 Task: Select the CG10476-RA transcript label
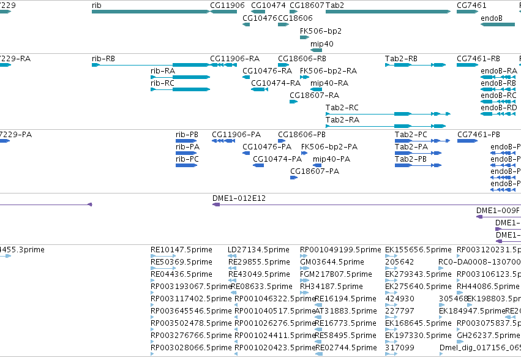point(267,71)
